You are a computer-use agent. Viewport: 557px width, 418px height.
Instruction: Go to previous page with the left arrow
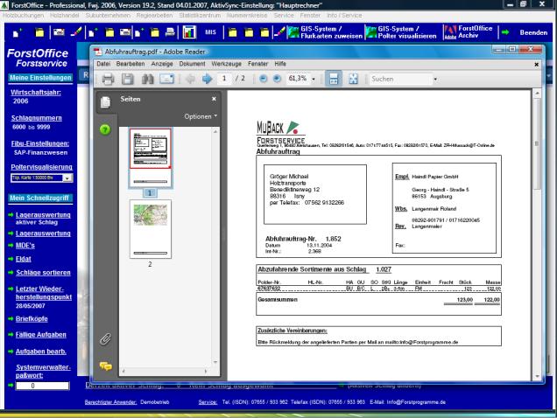[190, 79]
